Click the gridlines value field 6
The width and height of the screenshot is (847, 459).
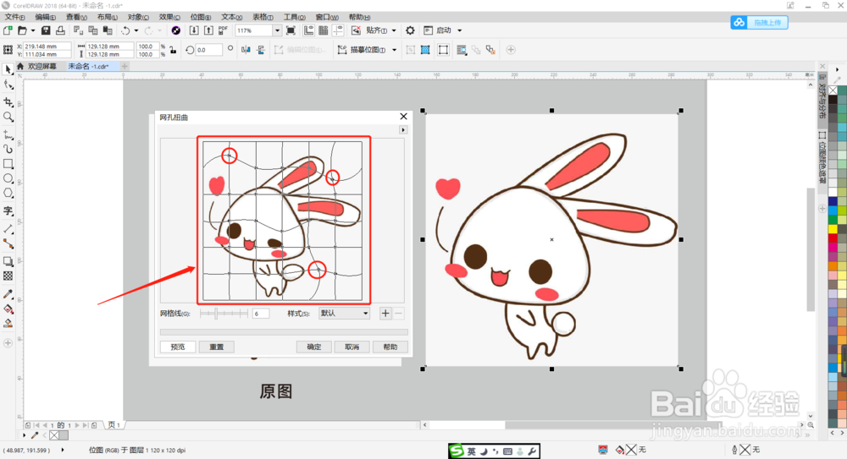click(260, 314)
